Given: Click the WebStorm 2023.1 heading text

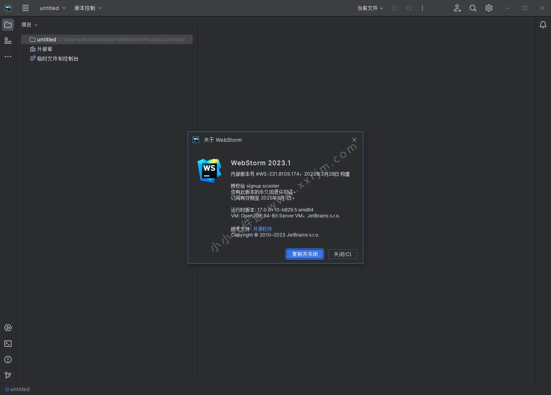Looking at the screenshot, I should (261, 163).
